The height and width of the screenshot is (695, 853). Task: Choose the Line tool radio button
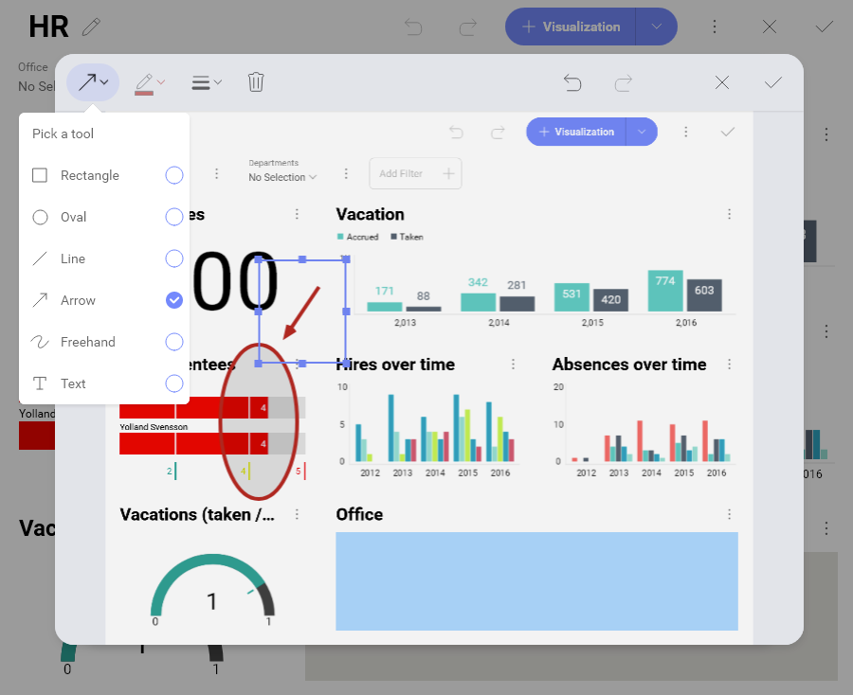pos(174,258)
